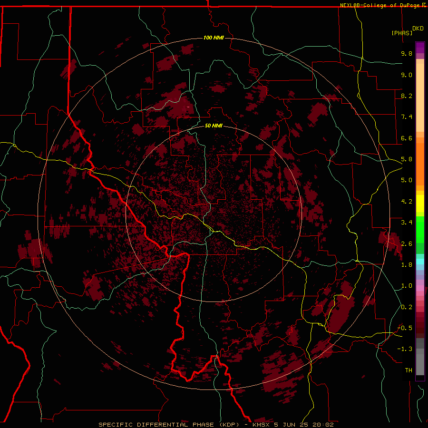The image size is (428, 428).
Task: Click the 0.2 scale value
Action: click(x=407, y=307)
